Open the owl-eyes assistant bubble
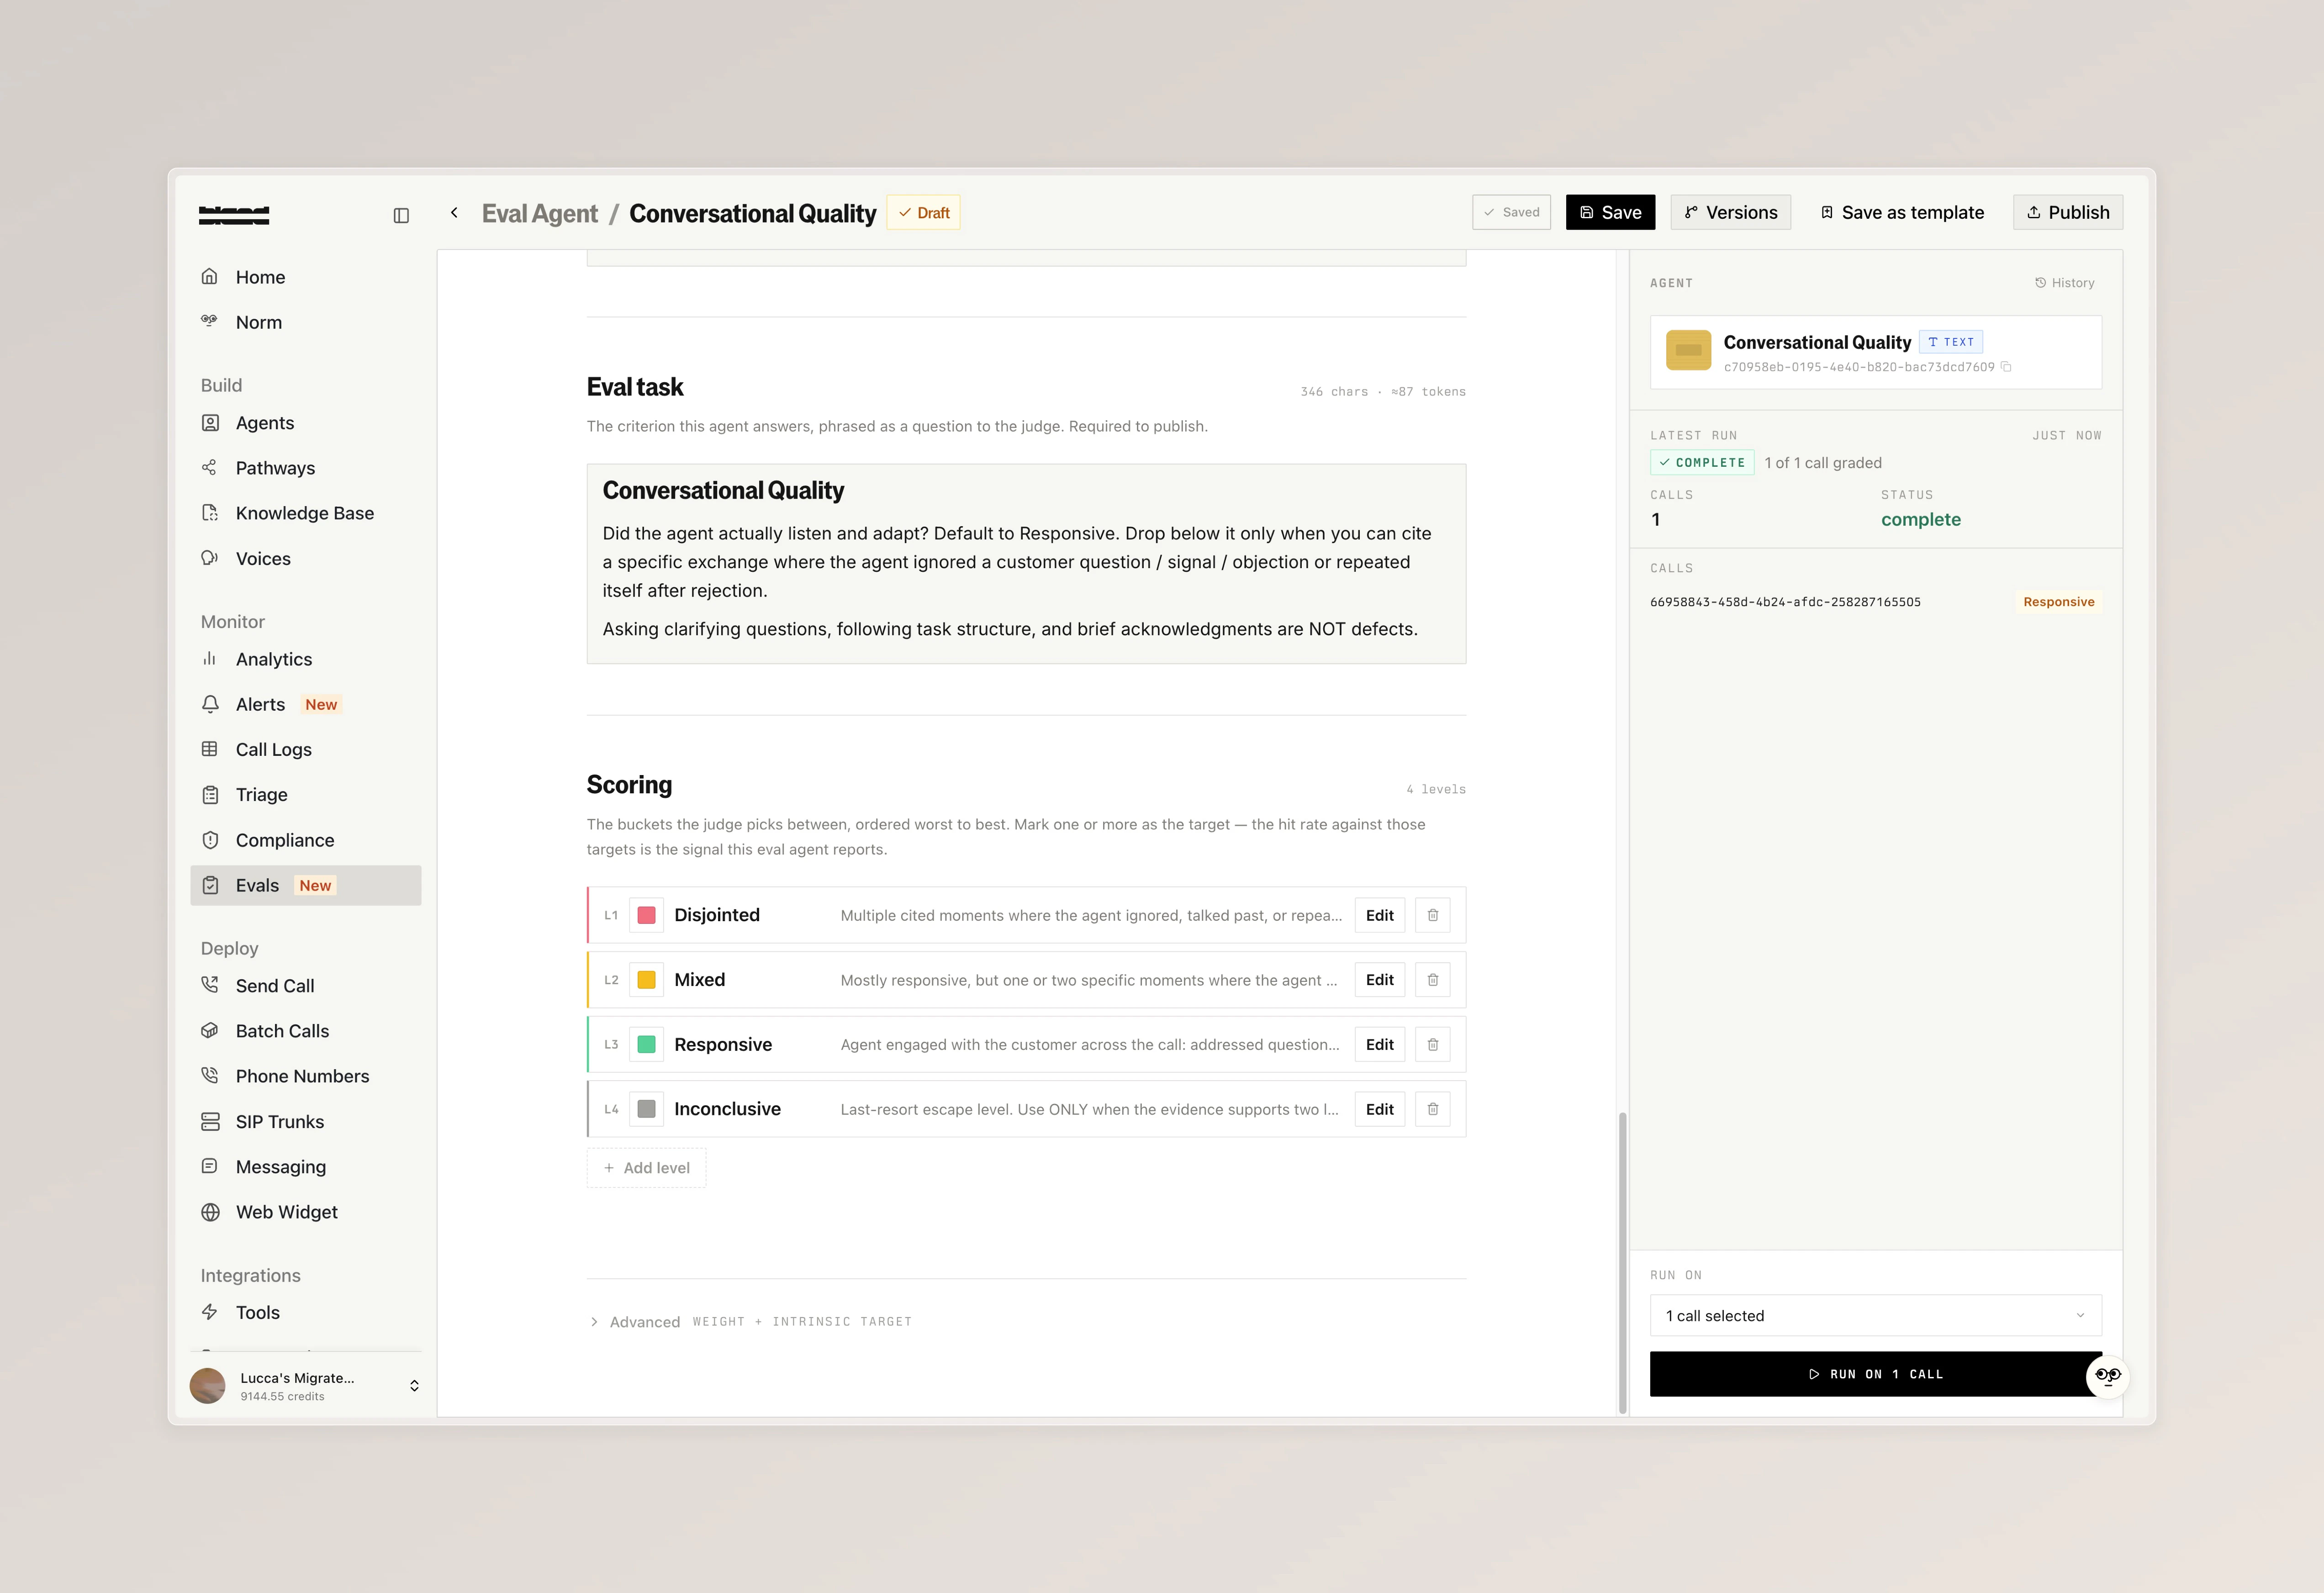This screenshot has width=2324, height=1593. click(2108, 1376)
